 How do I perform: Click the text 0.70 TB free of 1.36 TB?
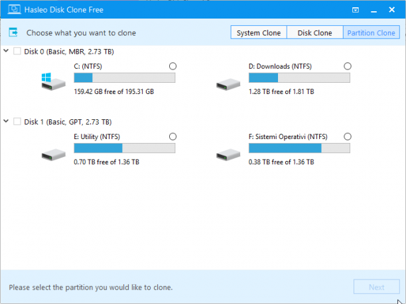point(106,162)
